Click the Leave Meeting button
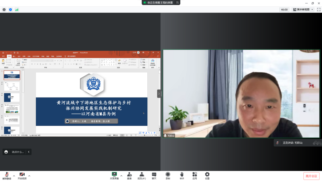Screen dimensions: 322x181 (311, 176)
